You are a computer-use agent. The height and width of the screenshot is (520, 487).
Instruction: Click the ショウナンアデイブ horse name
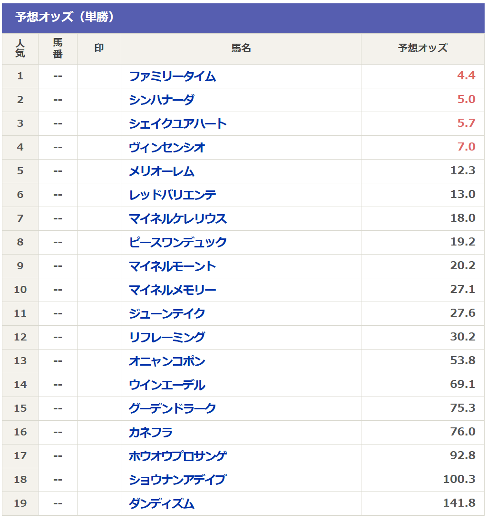tap(177, 480)
